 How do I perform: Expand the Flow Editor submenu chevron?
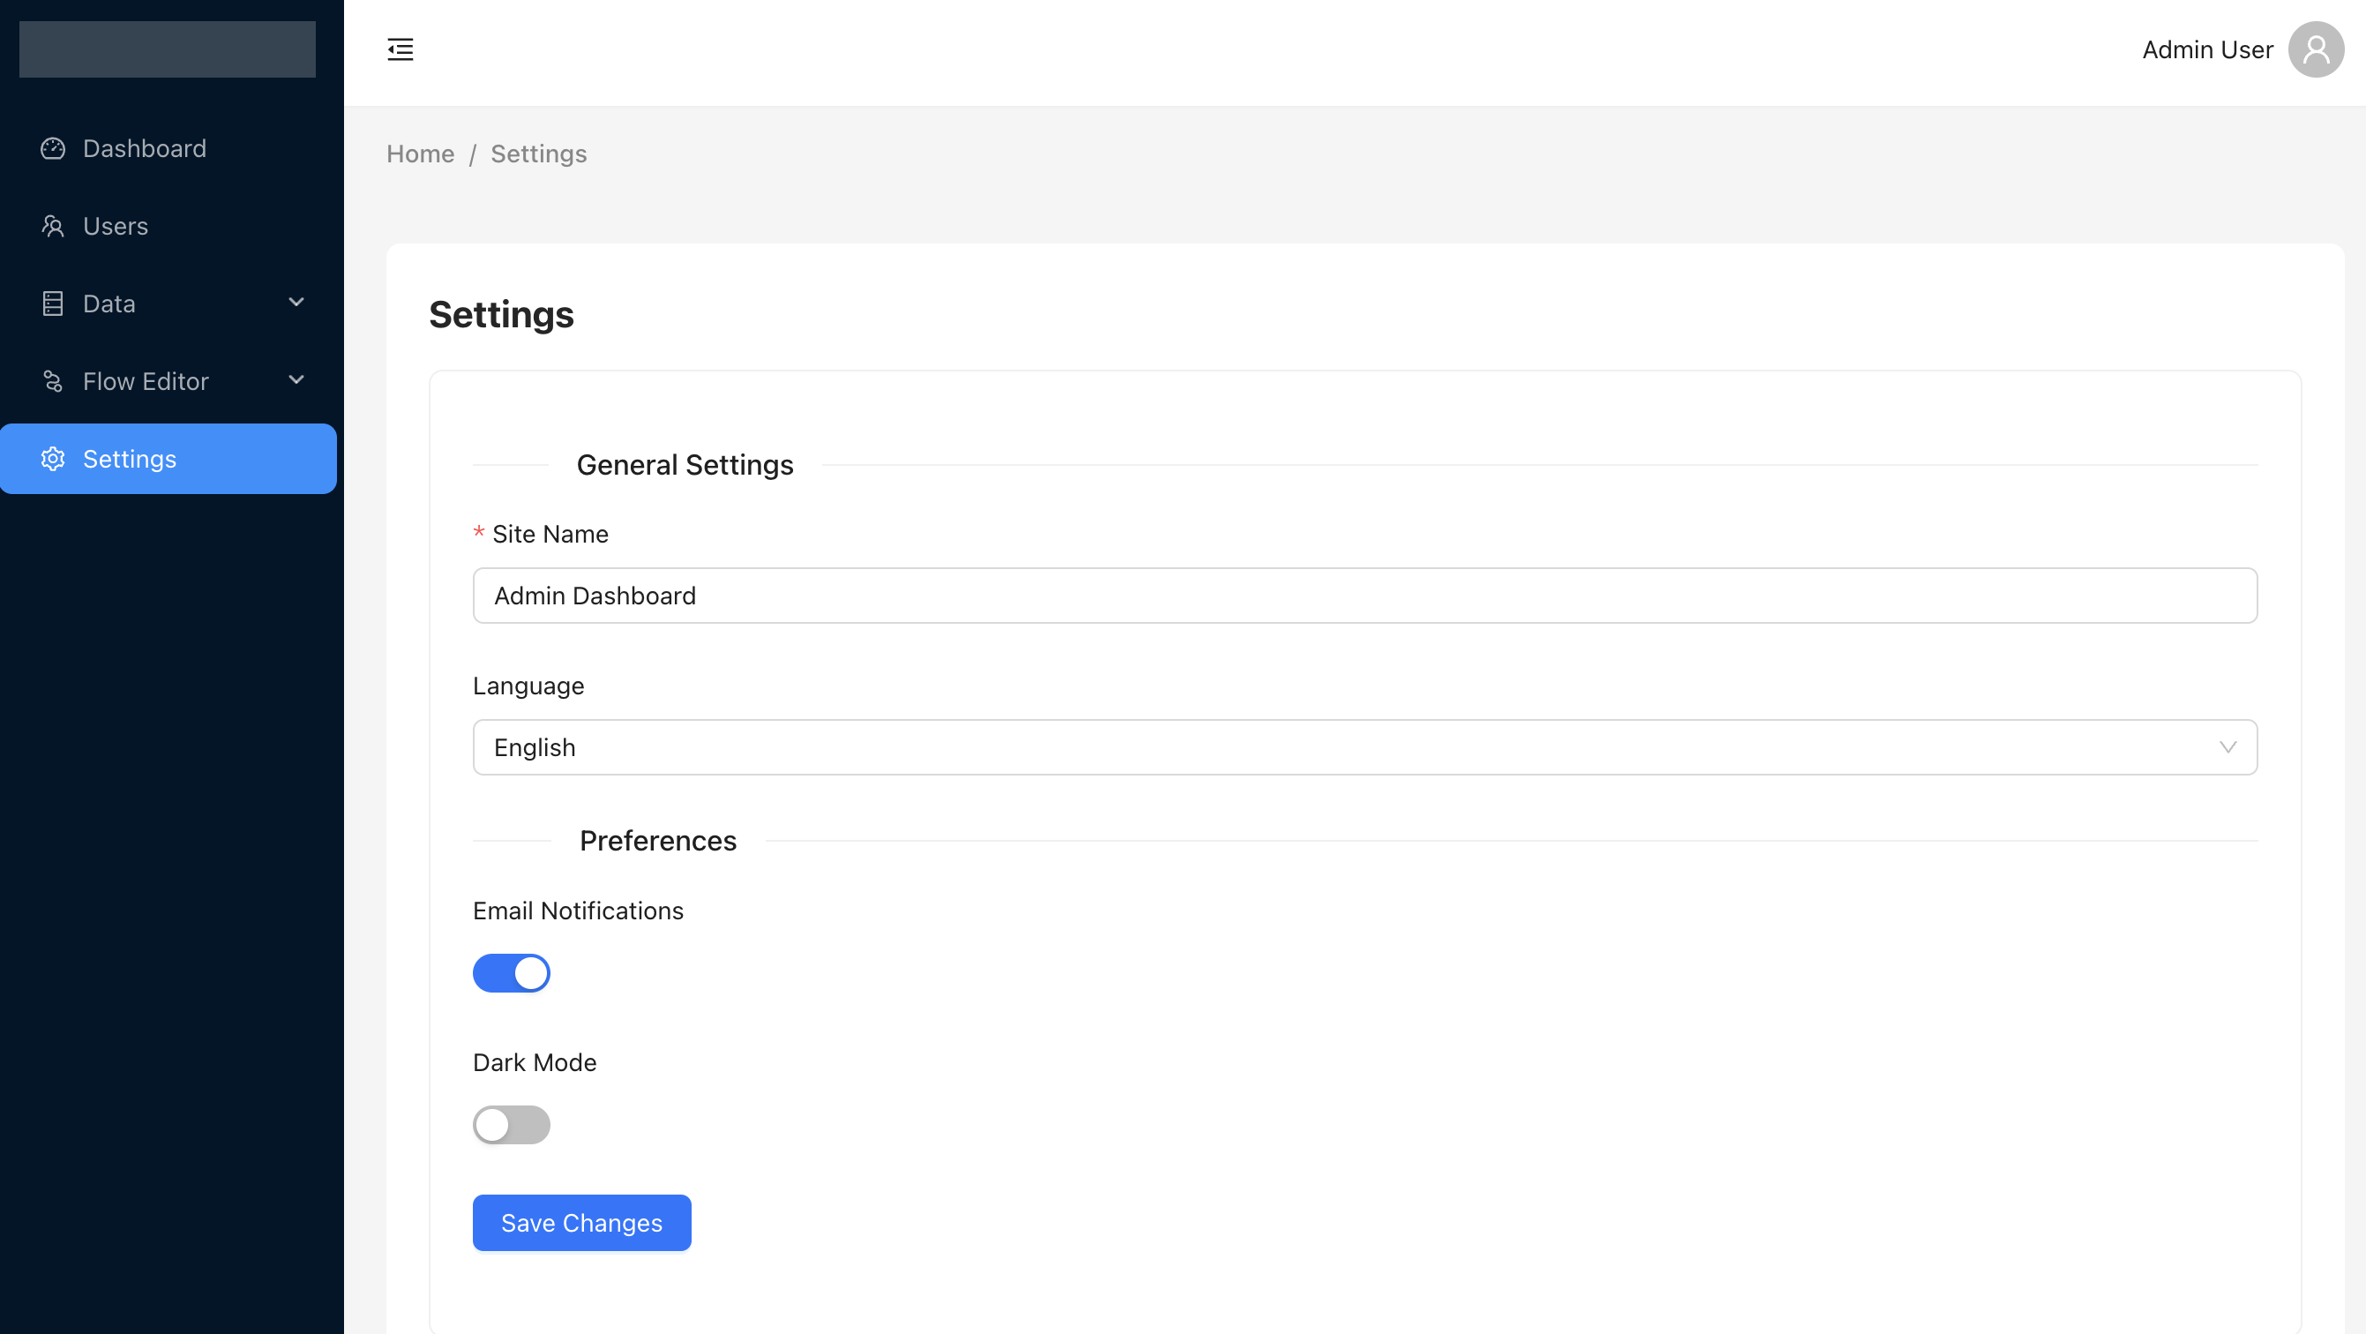[296, 380]
